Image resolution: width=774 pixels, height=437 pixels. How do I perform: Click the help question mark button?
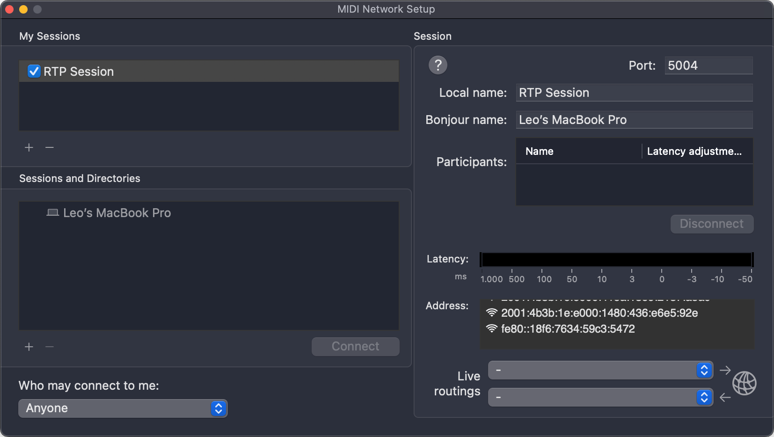pos(438,65)
